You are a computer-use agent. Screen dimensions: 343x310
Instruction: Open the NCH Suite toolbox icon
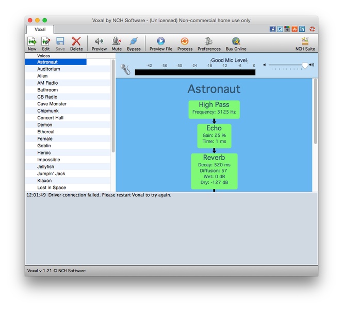coord(305,44)
